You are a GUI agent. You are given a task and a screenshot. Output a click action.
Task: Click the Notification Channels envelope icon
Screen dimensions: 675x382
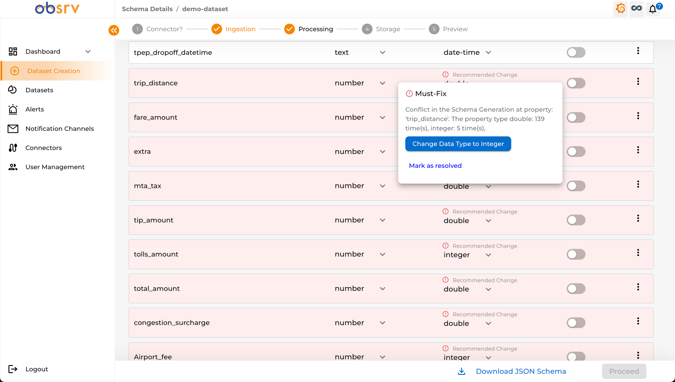click(x=13, y=129)
